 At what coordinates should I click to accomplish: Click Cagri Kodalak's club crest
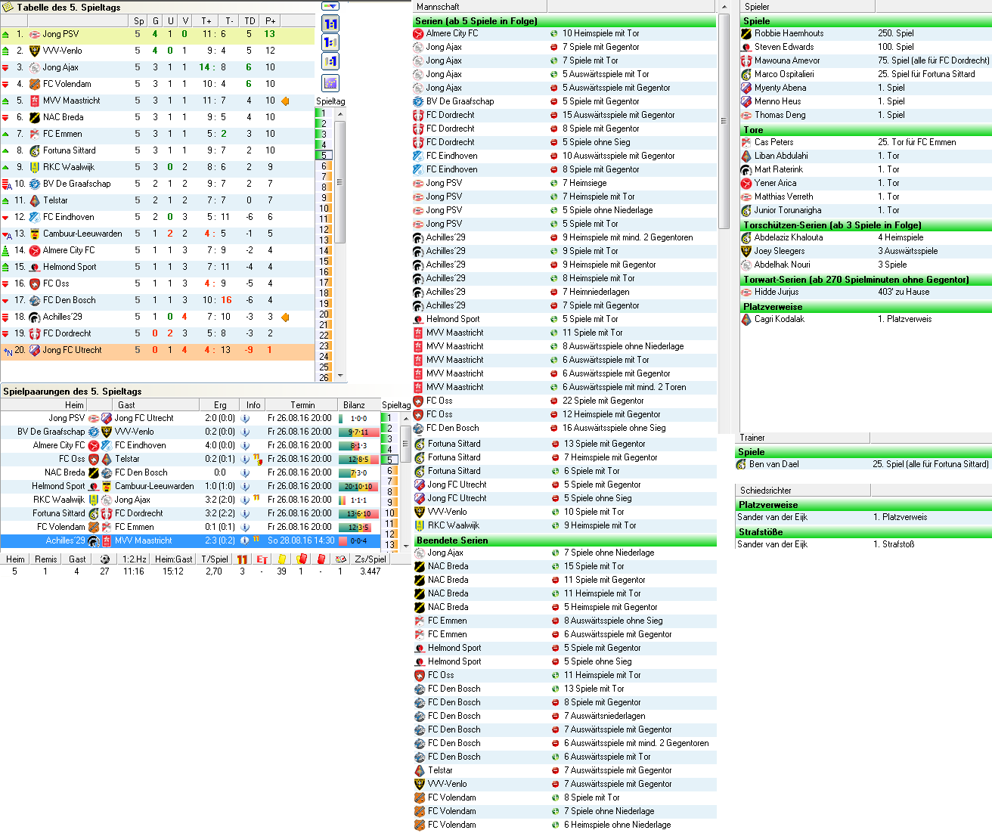[746, 319]
